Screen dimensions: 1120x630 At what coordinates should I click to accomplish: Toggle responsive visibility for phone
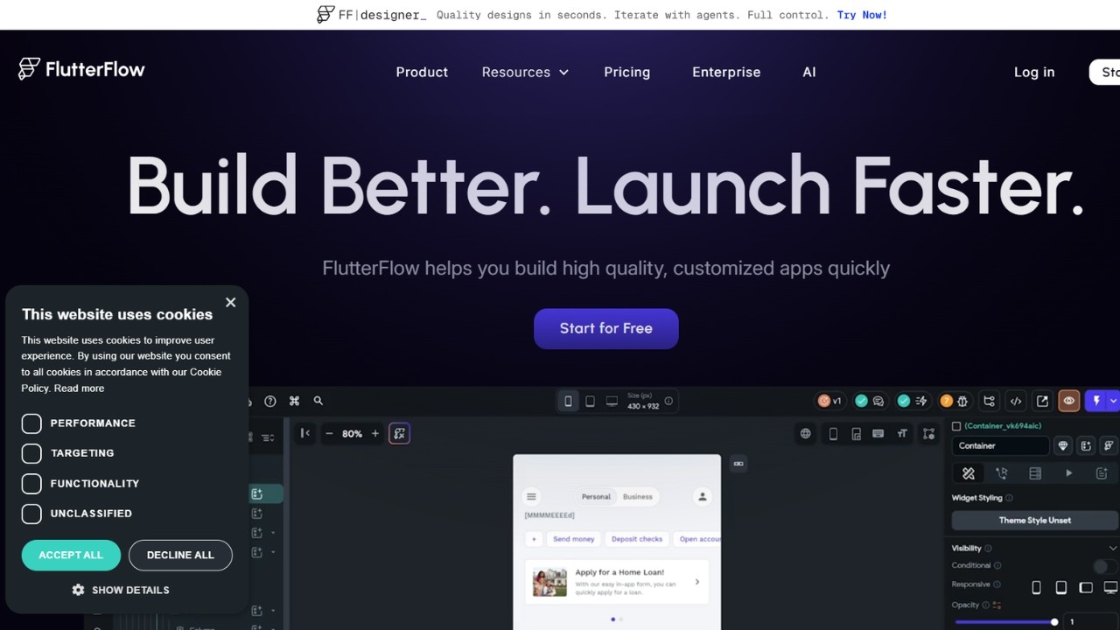[x=1037, y=587]
